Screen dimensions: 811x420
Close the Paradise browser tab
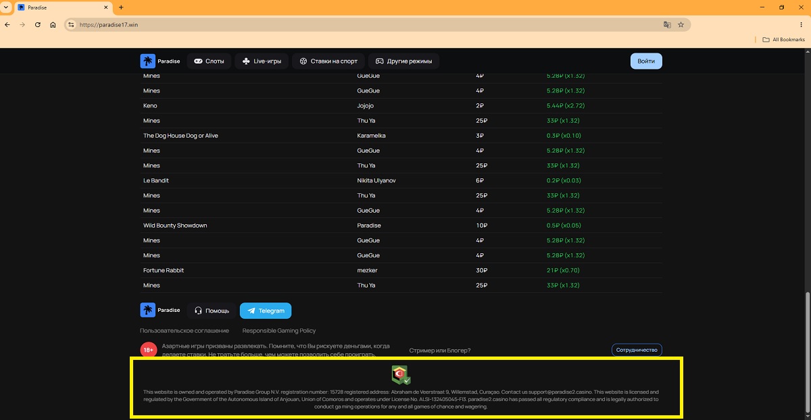(106, 7)
